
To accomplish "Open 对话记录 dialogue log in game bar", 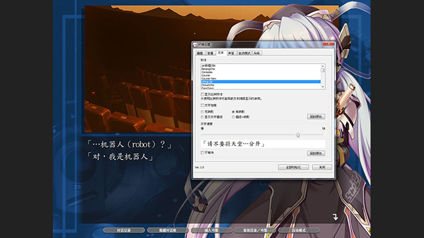I will click(x=124, y=230).
